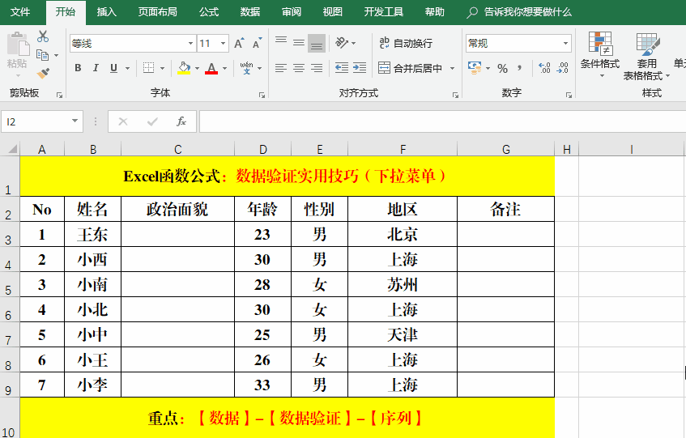Switch to the 插入 tab
The height and width of the screenshot is (438, 686).
(x=106, y=12)
